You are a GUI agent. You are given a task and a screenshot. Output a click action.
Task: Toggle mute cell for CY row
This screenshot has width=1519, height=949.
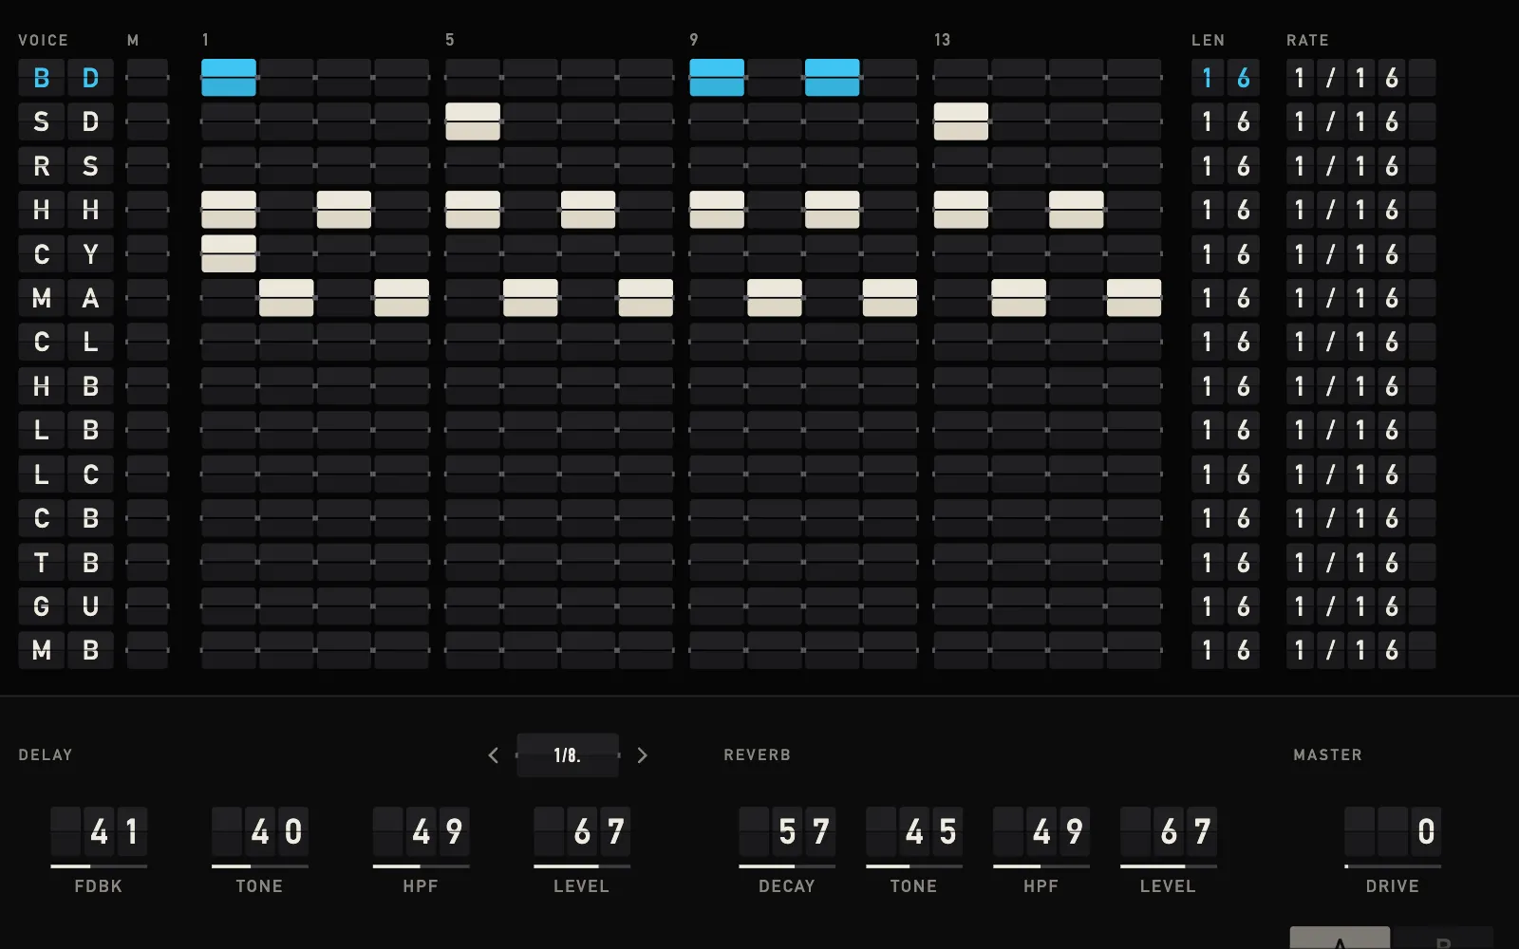(x=147, y=254)
